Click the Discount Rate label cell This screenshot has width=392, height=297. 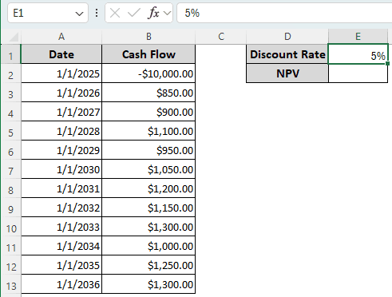point(287,54)
